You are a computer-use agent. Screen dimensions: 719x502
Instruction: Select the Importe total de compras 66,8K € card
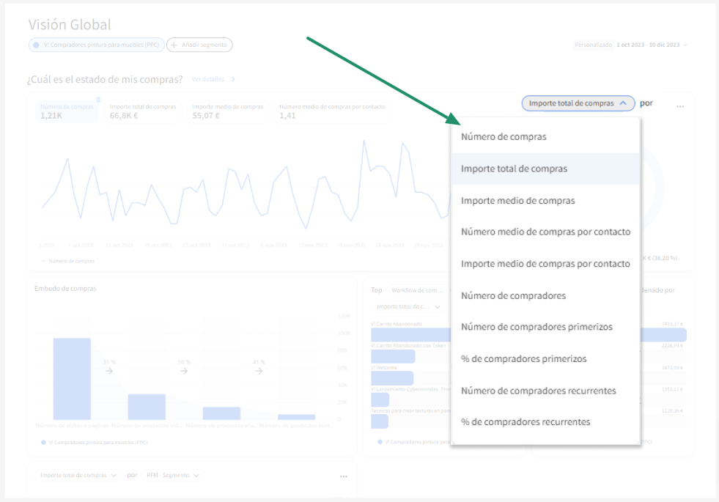143,111
